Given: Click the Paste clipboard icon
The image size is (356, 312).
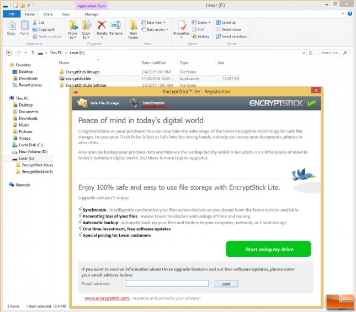Looking at the screenshot, I should point(24,25).
